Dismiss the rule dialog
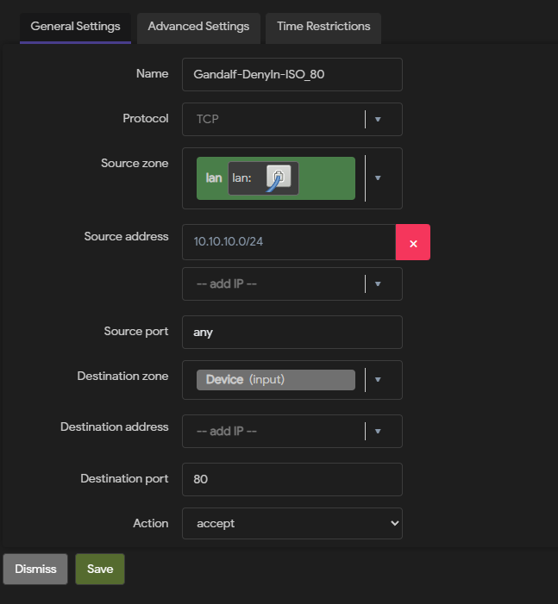 coord(35,569)
